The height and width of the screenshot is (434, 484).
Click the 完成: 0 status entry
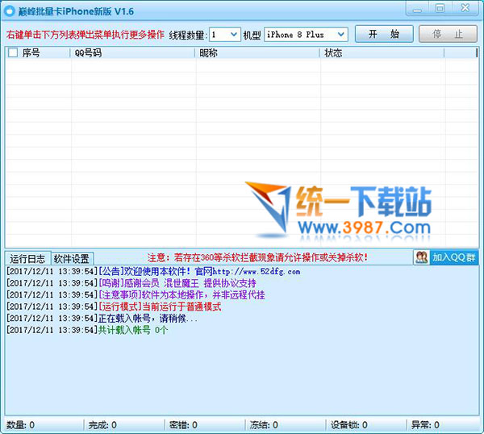coord(102,425)
